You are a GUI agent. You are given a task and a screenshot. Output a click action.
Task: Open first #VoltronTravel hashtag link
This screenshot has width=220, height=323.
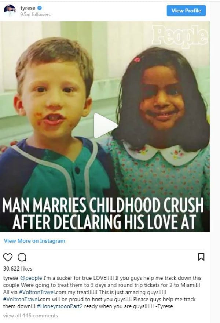click(37, 292)
